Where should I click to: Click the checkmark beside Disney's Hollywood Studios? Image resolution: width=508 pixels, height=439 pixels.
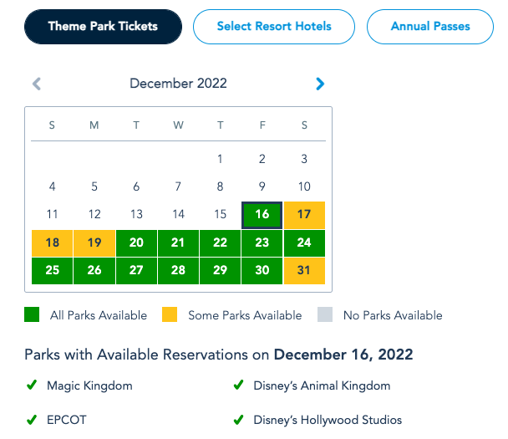point(238,420)
